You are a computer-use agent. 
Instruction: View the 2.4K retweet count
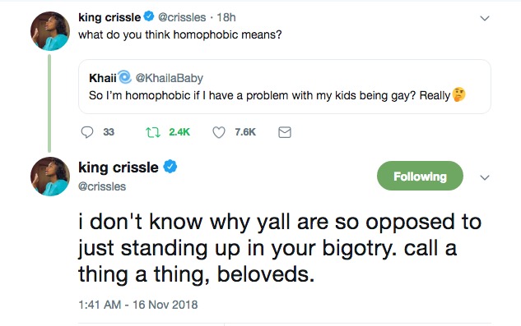(179, 132)
